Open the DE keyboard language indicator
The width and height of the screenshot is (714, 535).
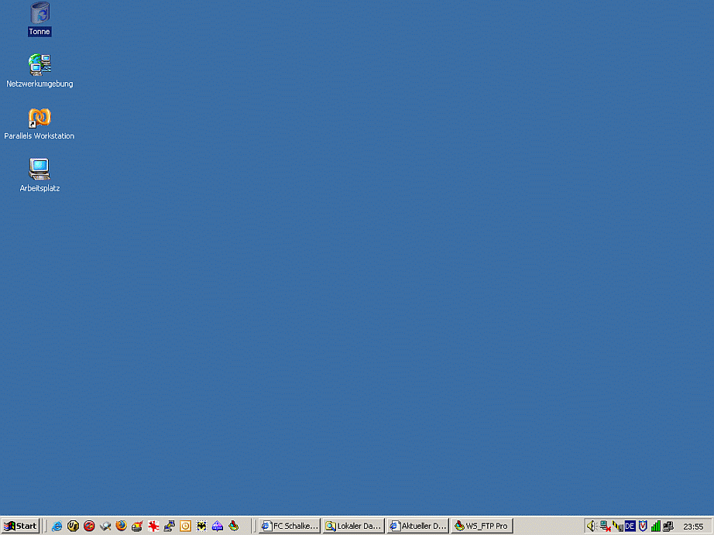tap(630, 526)
